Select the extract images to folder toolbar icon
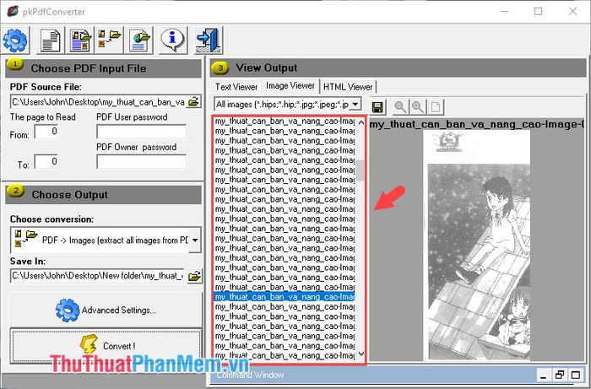Image resolution: width=591 pixels, height=389 pixels. point(109,40)
